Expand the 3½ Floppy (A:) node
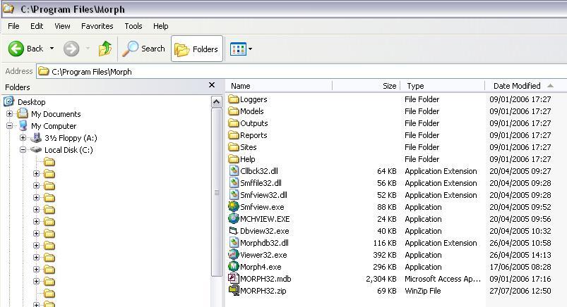Screen dimensions: 567x307 point(23,138)
